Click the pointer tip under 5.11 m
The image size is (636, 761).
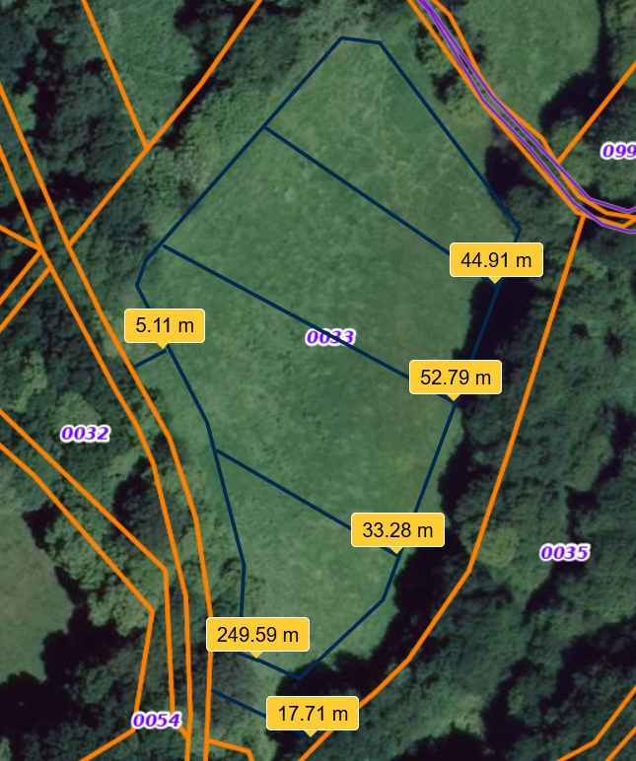coord(163,347)
